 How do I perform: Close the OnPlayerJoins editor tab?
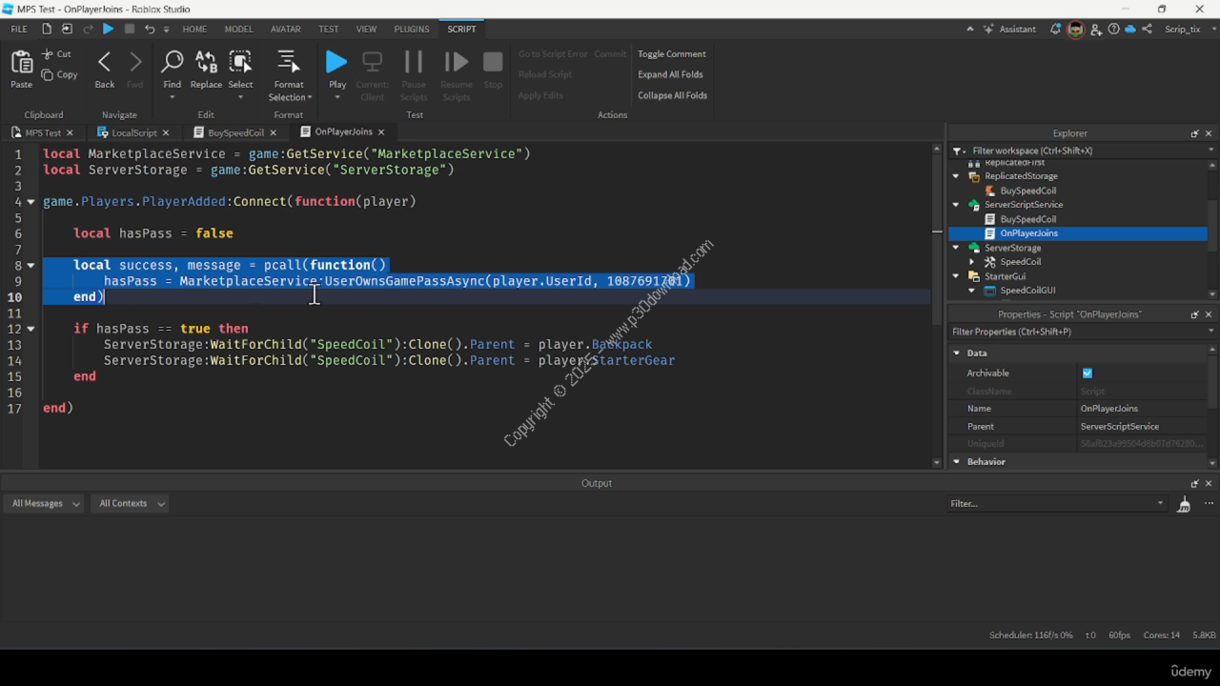point(381,132)
